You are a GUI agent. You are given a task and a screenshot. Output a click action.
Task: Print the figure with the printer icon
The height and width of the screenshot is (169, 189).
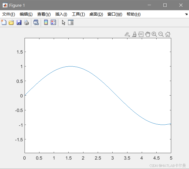tap(26, 22)
